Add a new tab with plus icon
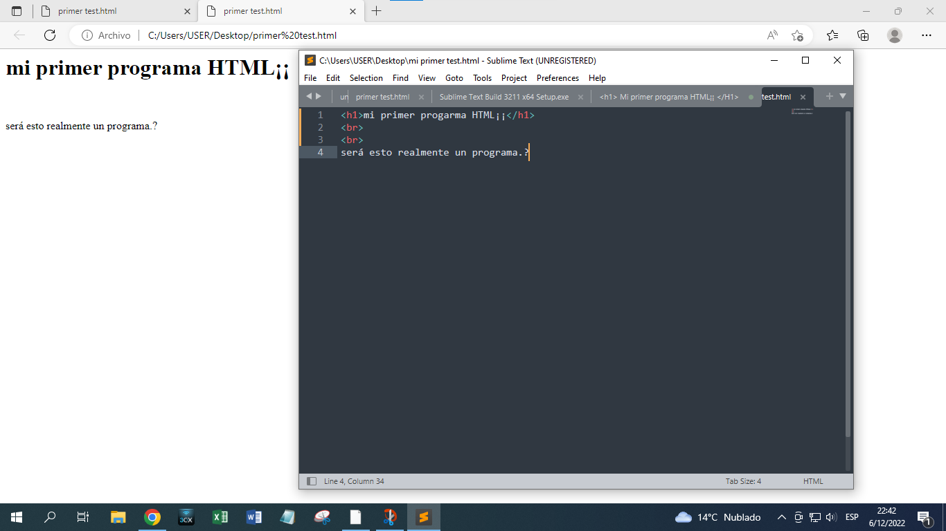Screen dimensions: 946x531 829,96
